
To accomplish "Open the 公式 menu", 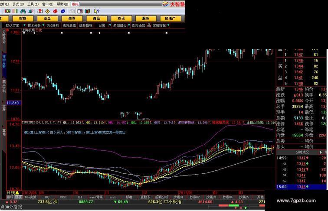I will [18, 4].
